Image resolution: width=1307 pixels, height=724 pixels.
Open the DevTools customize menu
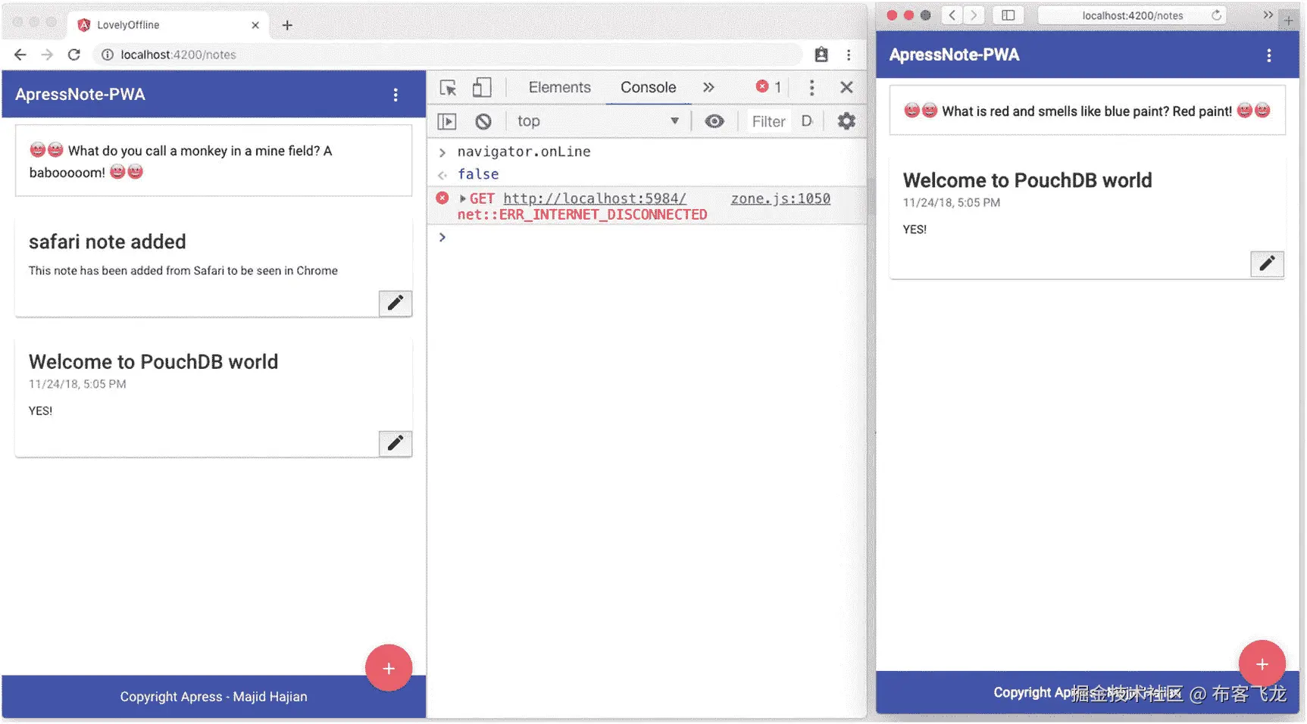[x=811, y=88]
